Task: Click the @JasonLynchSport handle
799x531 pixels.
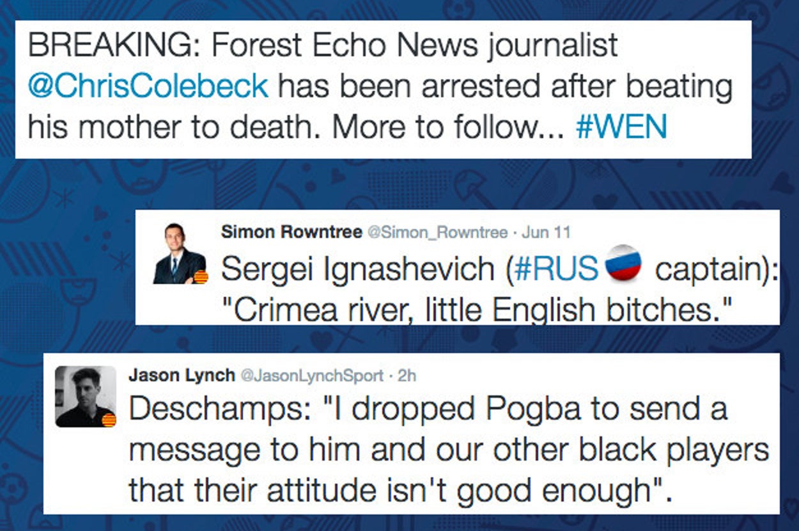Action: click(x=311, y=376)
